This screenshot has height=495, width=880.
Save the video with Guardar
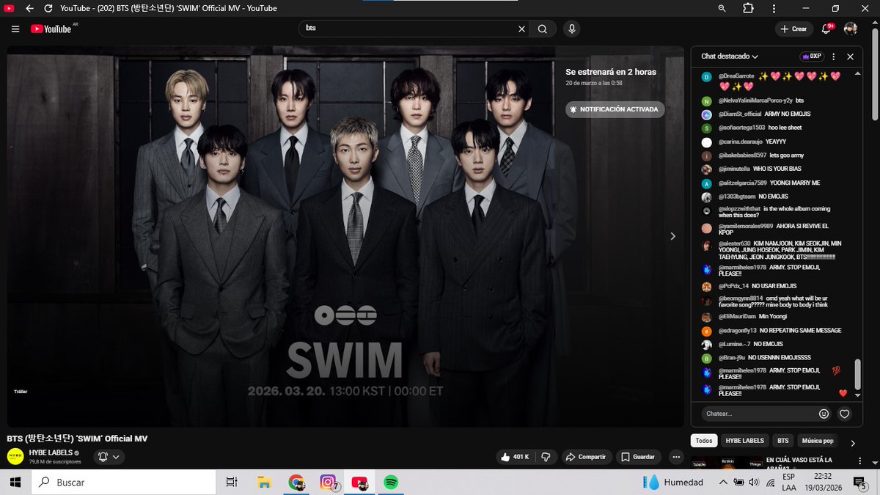pyautogui.click(x=638, y=457)
